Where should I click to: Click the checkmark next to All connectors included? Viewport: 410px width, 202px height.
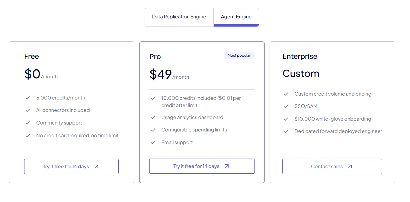(x=28, y=110)
